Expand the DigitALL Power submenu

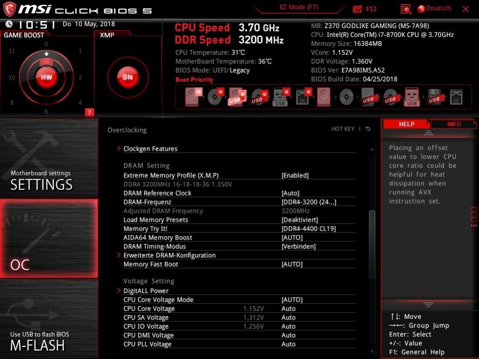(x=146, y=291)
